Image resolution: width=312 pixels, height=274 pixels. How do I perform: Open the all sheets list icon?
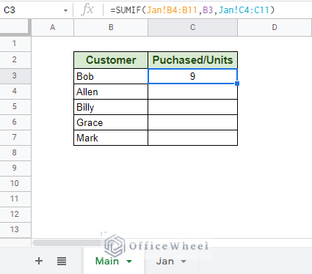[x=62, y=261]
